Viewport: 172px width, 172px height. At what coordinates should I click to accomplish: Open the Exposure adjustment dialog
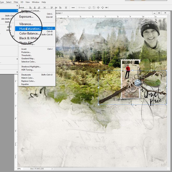click(26, 17)
